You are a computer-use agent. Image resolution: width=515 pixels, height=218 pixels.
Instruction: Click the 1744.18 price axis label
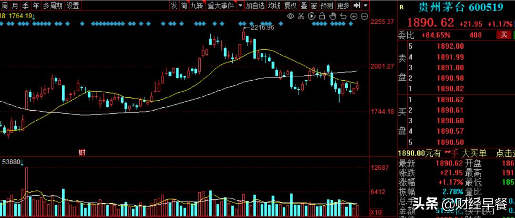382,112
